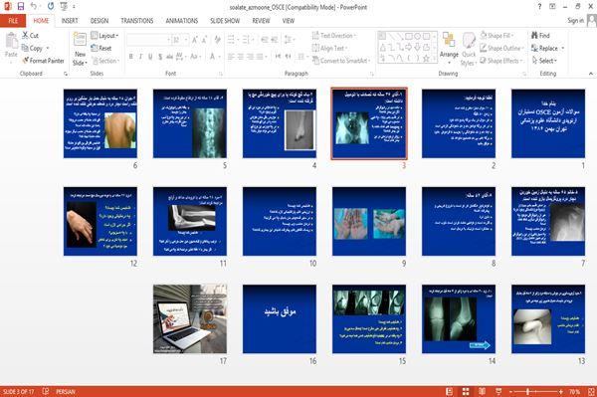This screenshot has width=597, height=397.
Task: Save the presentation with the floppy icon
Action: [21, 7]
